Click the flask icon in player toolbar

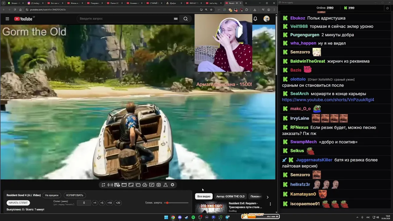tap(165, 185)
